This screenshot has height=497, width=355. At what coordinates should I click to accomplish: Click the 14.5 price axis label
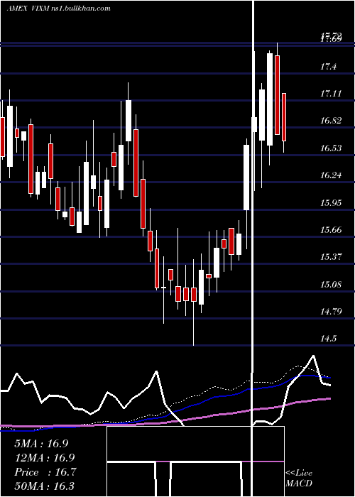coord(328,339)
